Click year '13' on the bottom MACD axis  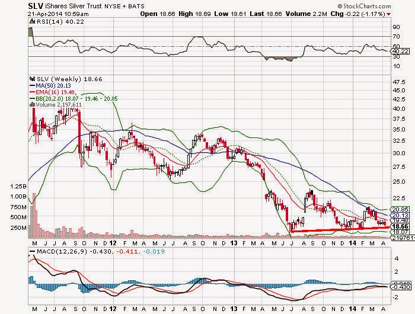click(234, 309)
